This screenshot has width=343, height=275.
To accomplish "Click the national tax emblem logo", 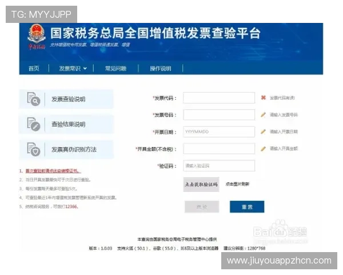I will (37, 37).
